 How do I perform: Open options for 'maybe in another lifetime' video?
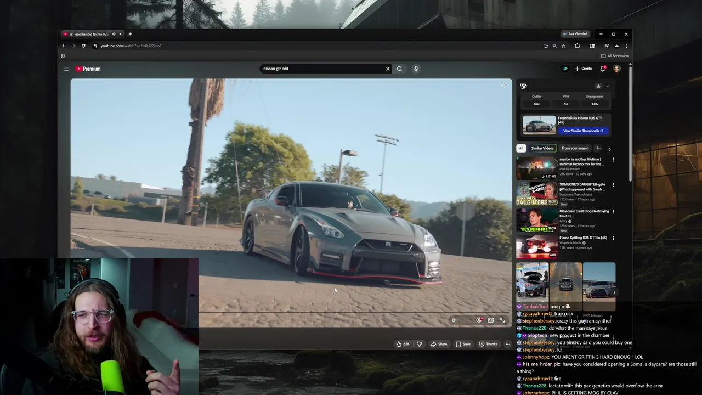[x=613, y=160]
